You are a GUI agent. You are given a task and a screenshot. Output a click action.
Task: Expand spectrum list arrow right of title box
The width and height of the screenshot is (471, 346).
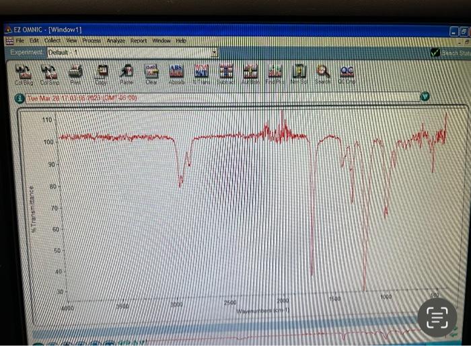pyautogui.click(x=425, y=96)
